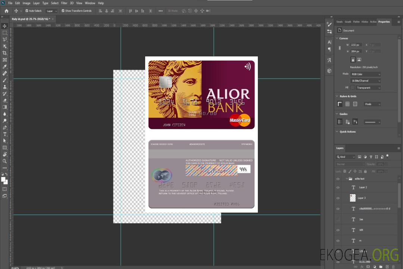The width and height of the screenshot is (403, 269).
Task: Change screen mode at toolbox bottom
Action: pos(4,196)
